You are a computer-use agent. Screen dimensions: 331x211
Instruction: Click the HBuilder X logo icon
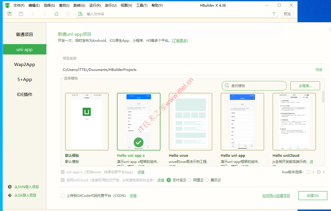(x=7, y=5)
